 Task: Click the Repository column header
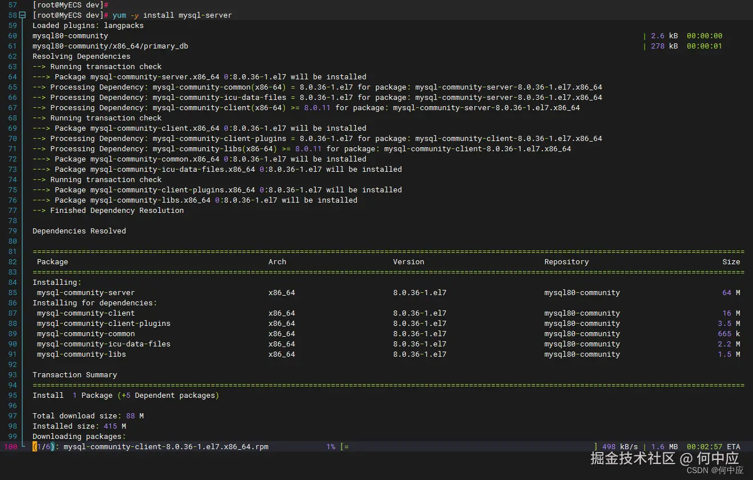click(566, 262)
